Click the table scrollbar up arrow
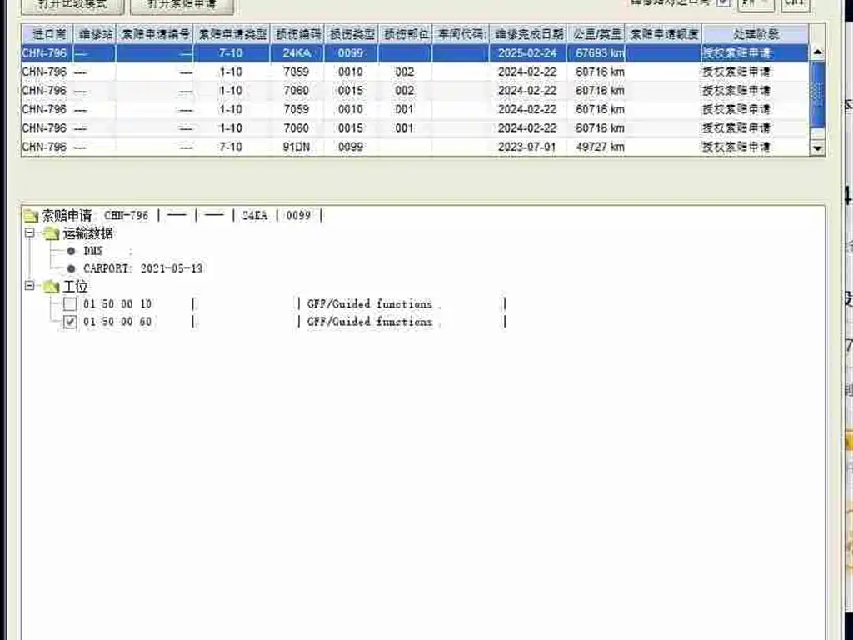Screen dimensions: 853x640 817,52
